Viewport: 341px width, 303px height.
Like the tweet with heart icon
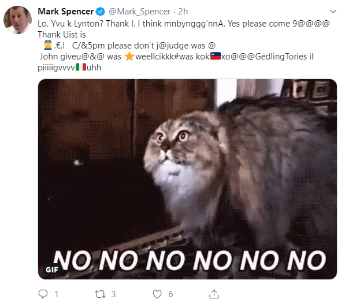tap(157, 294)
